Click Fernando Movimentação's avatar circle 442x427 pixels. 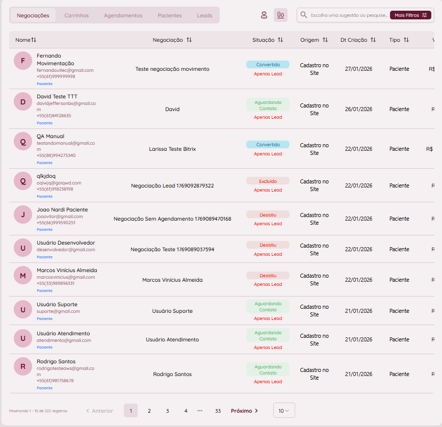[22, 61]
